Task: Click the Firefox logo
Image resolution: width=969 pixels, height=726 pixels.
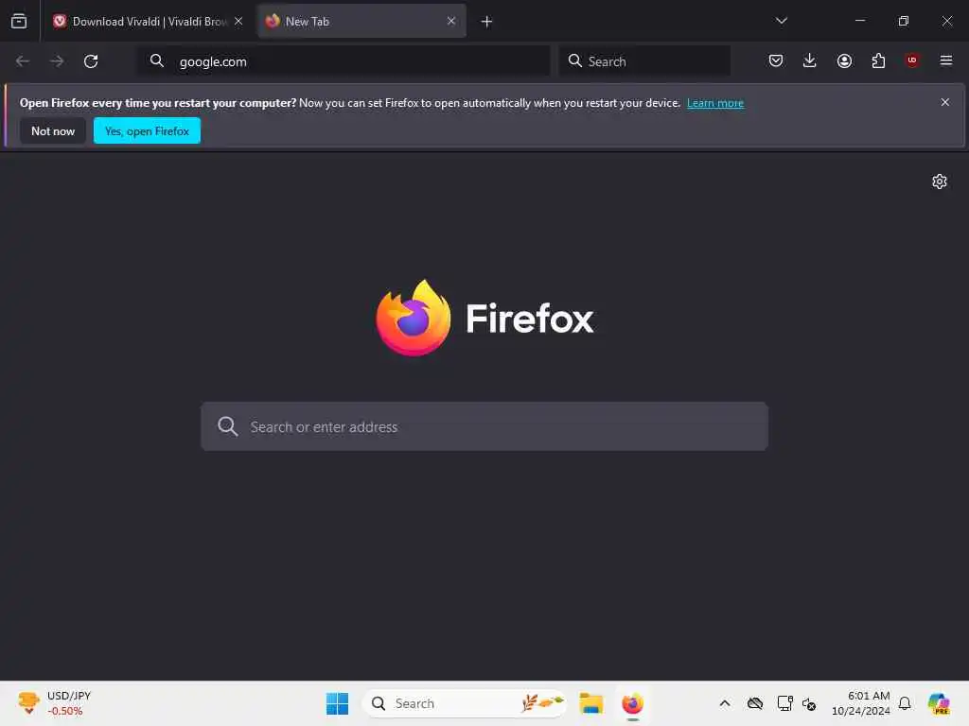Action: tap(484, 318)
